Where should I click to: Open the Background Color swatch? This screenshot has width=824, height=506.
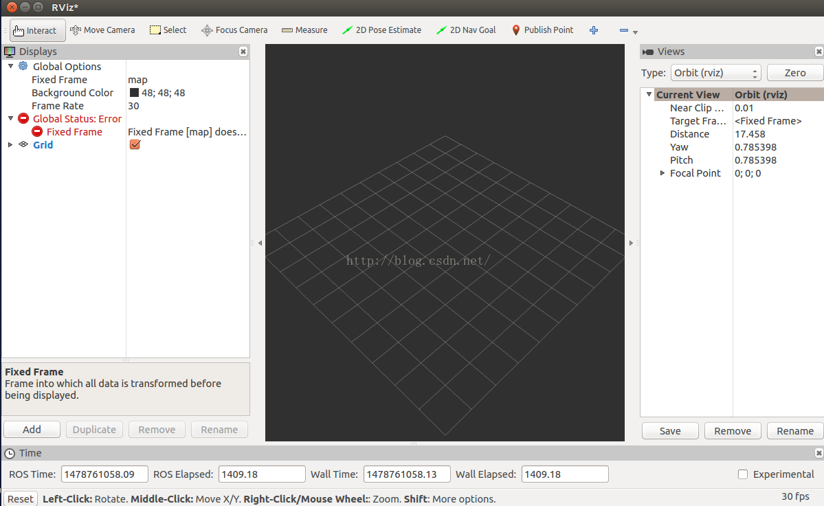pos(135,92)
